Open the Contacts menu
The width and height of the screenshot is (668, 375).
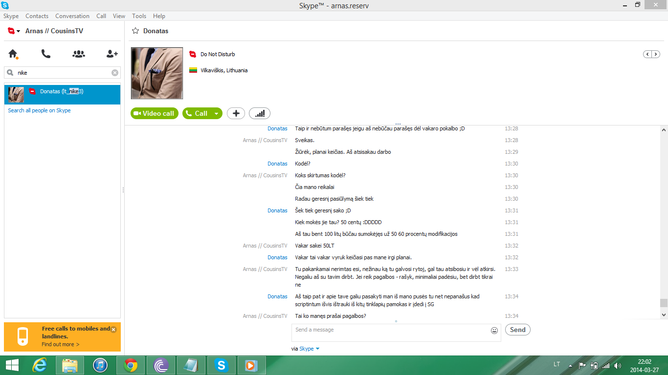tap(37, 16)
